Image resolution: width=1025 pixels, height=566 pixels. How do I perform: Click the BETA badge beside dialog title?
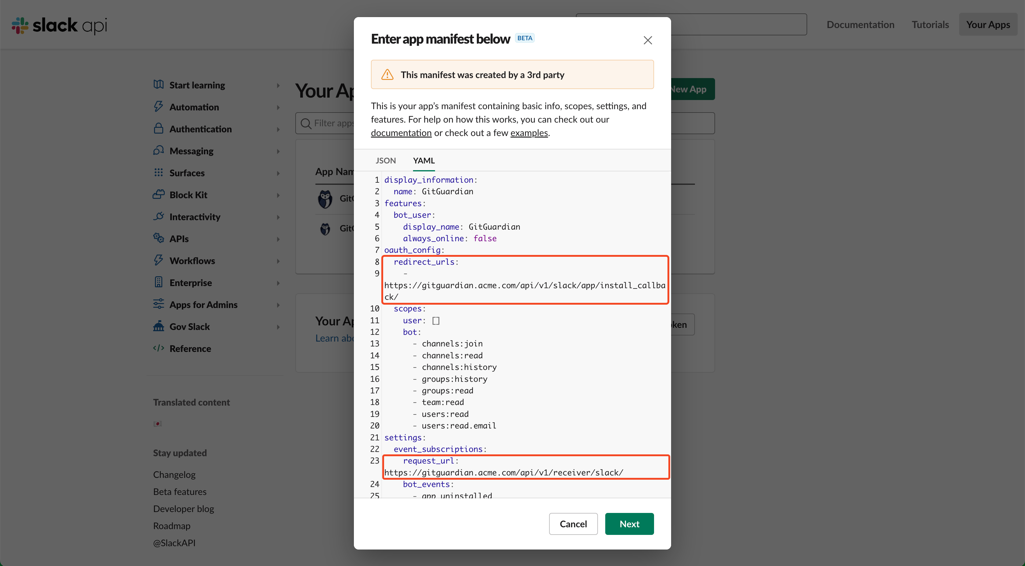(x=525, y=38)
